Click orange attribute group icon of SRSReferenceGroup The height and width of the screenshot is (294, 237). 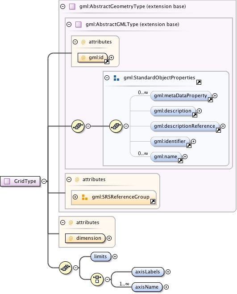[x=85, y=197]
